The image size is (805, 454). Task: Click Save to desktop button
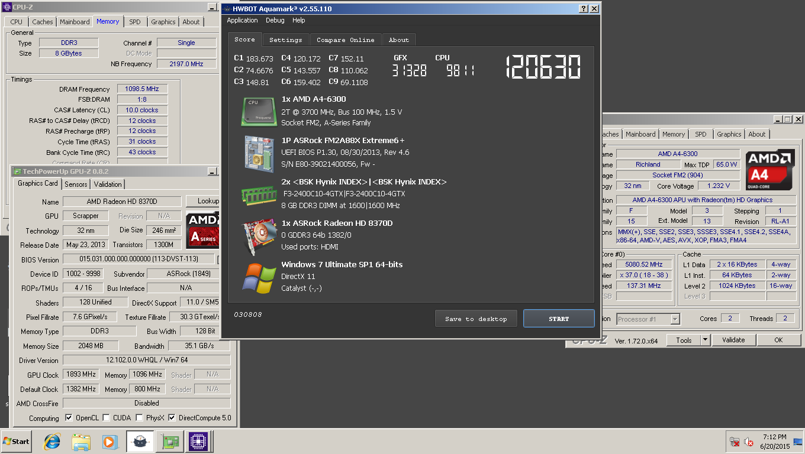coord(476,319)
